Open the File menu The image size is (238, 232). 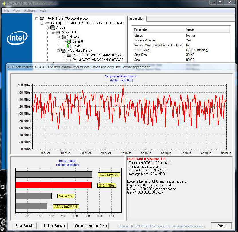pos(6,11)
